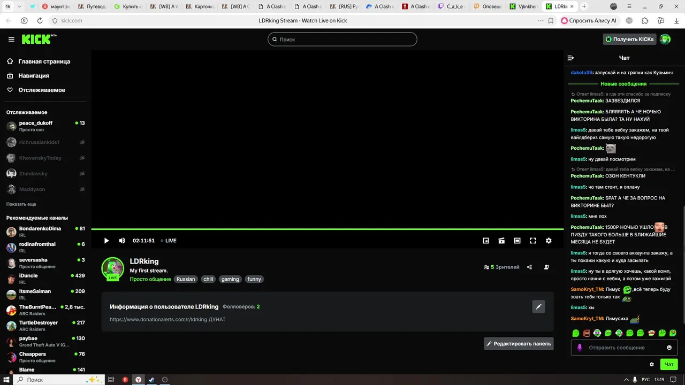Switch to theater mode

[517, 241]
